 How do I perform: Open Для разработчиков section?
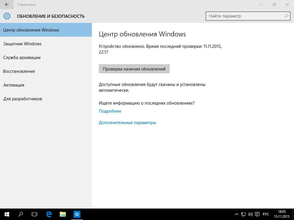pyautogui.click(x=46, y=99)
